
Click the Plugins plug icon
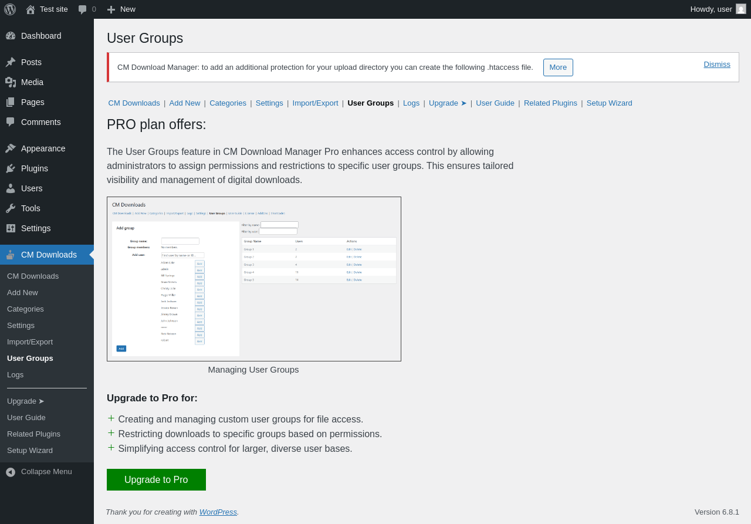click(11, 168)
